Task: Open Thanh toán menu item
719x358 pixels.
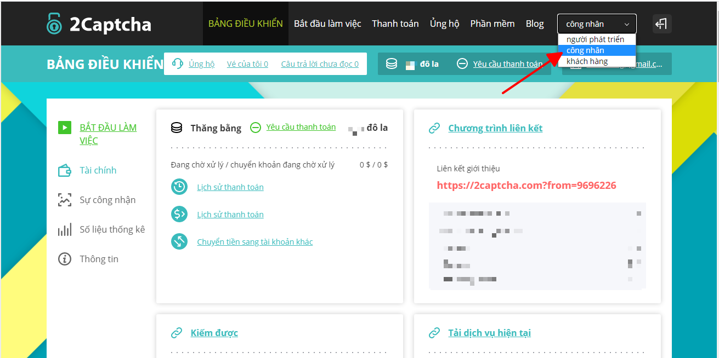Action: click(x=395, y=24)
